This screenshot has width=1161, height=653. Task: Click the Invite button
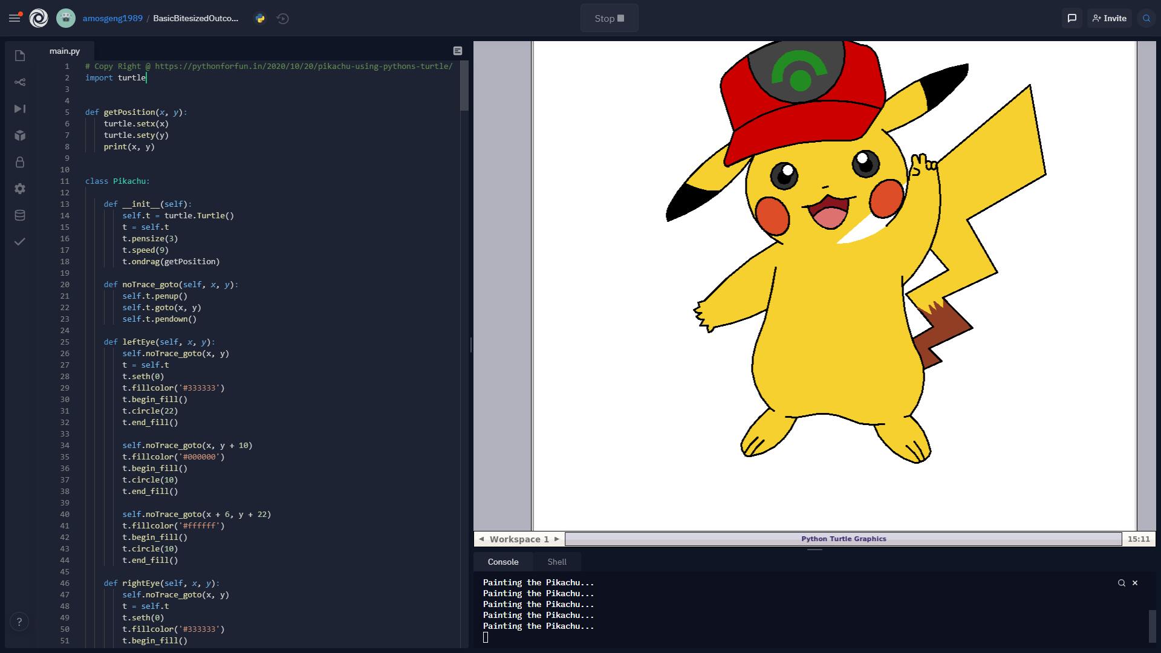point(1110,18)
